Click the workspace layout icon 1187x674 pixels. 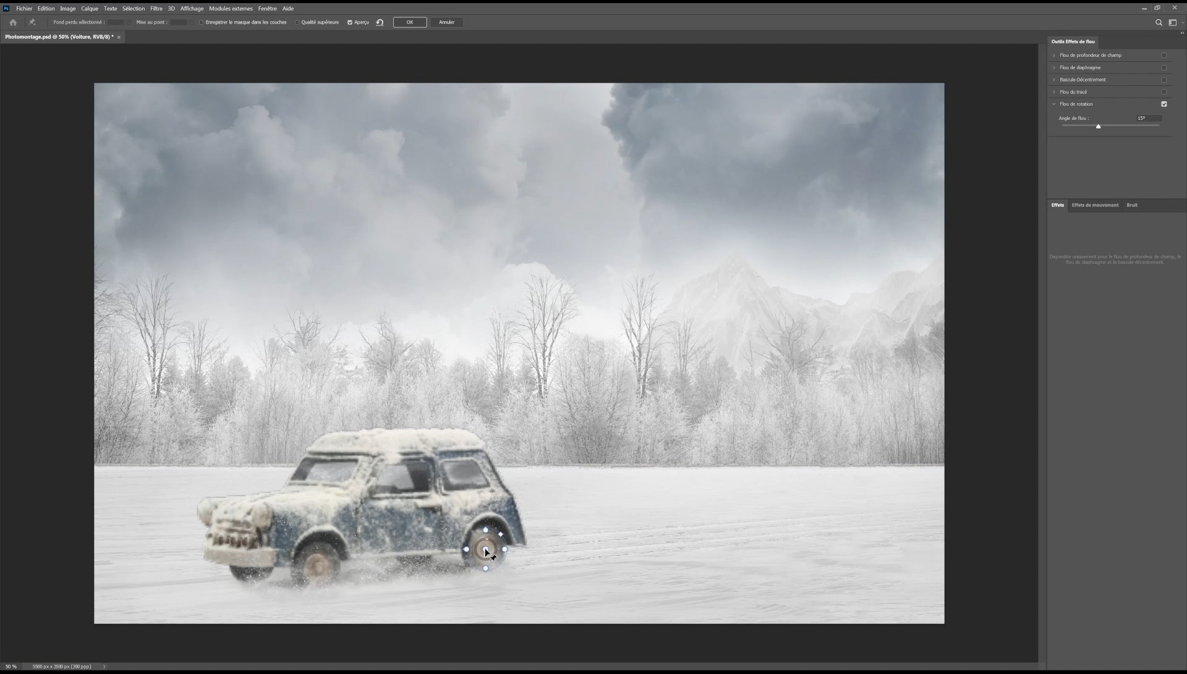[1172, 22]
